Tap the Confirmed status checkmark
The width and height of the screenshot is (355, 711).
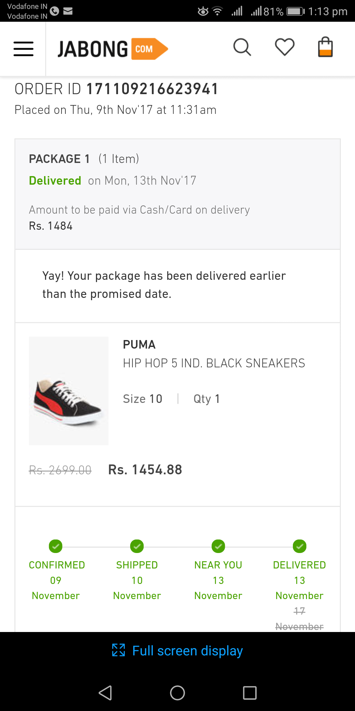click(x=56, y=546)
